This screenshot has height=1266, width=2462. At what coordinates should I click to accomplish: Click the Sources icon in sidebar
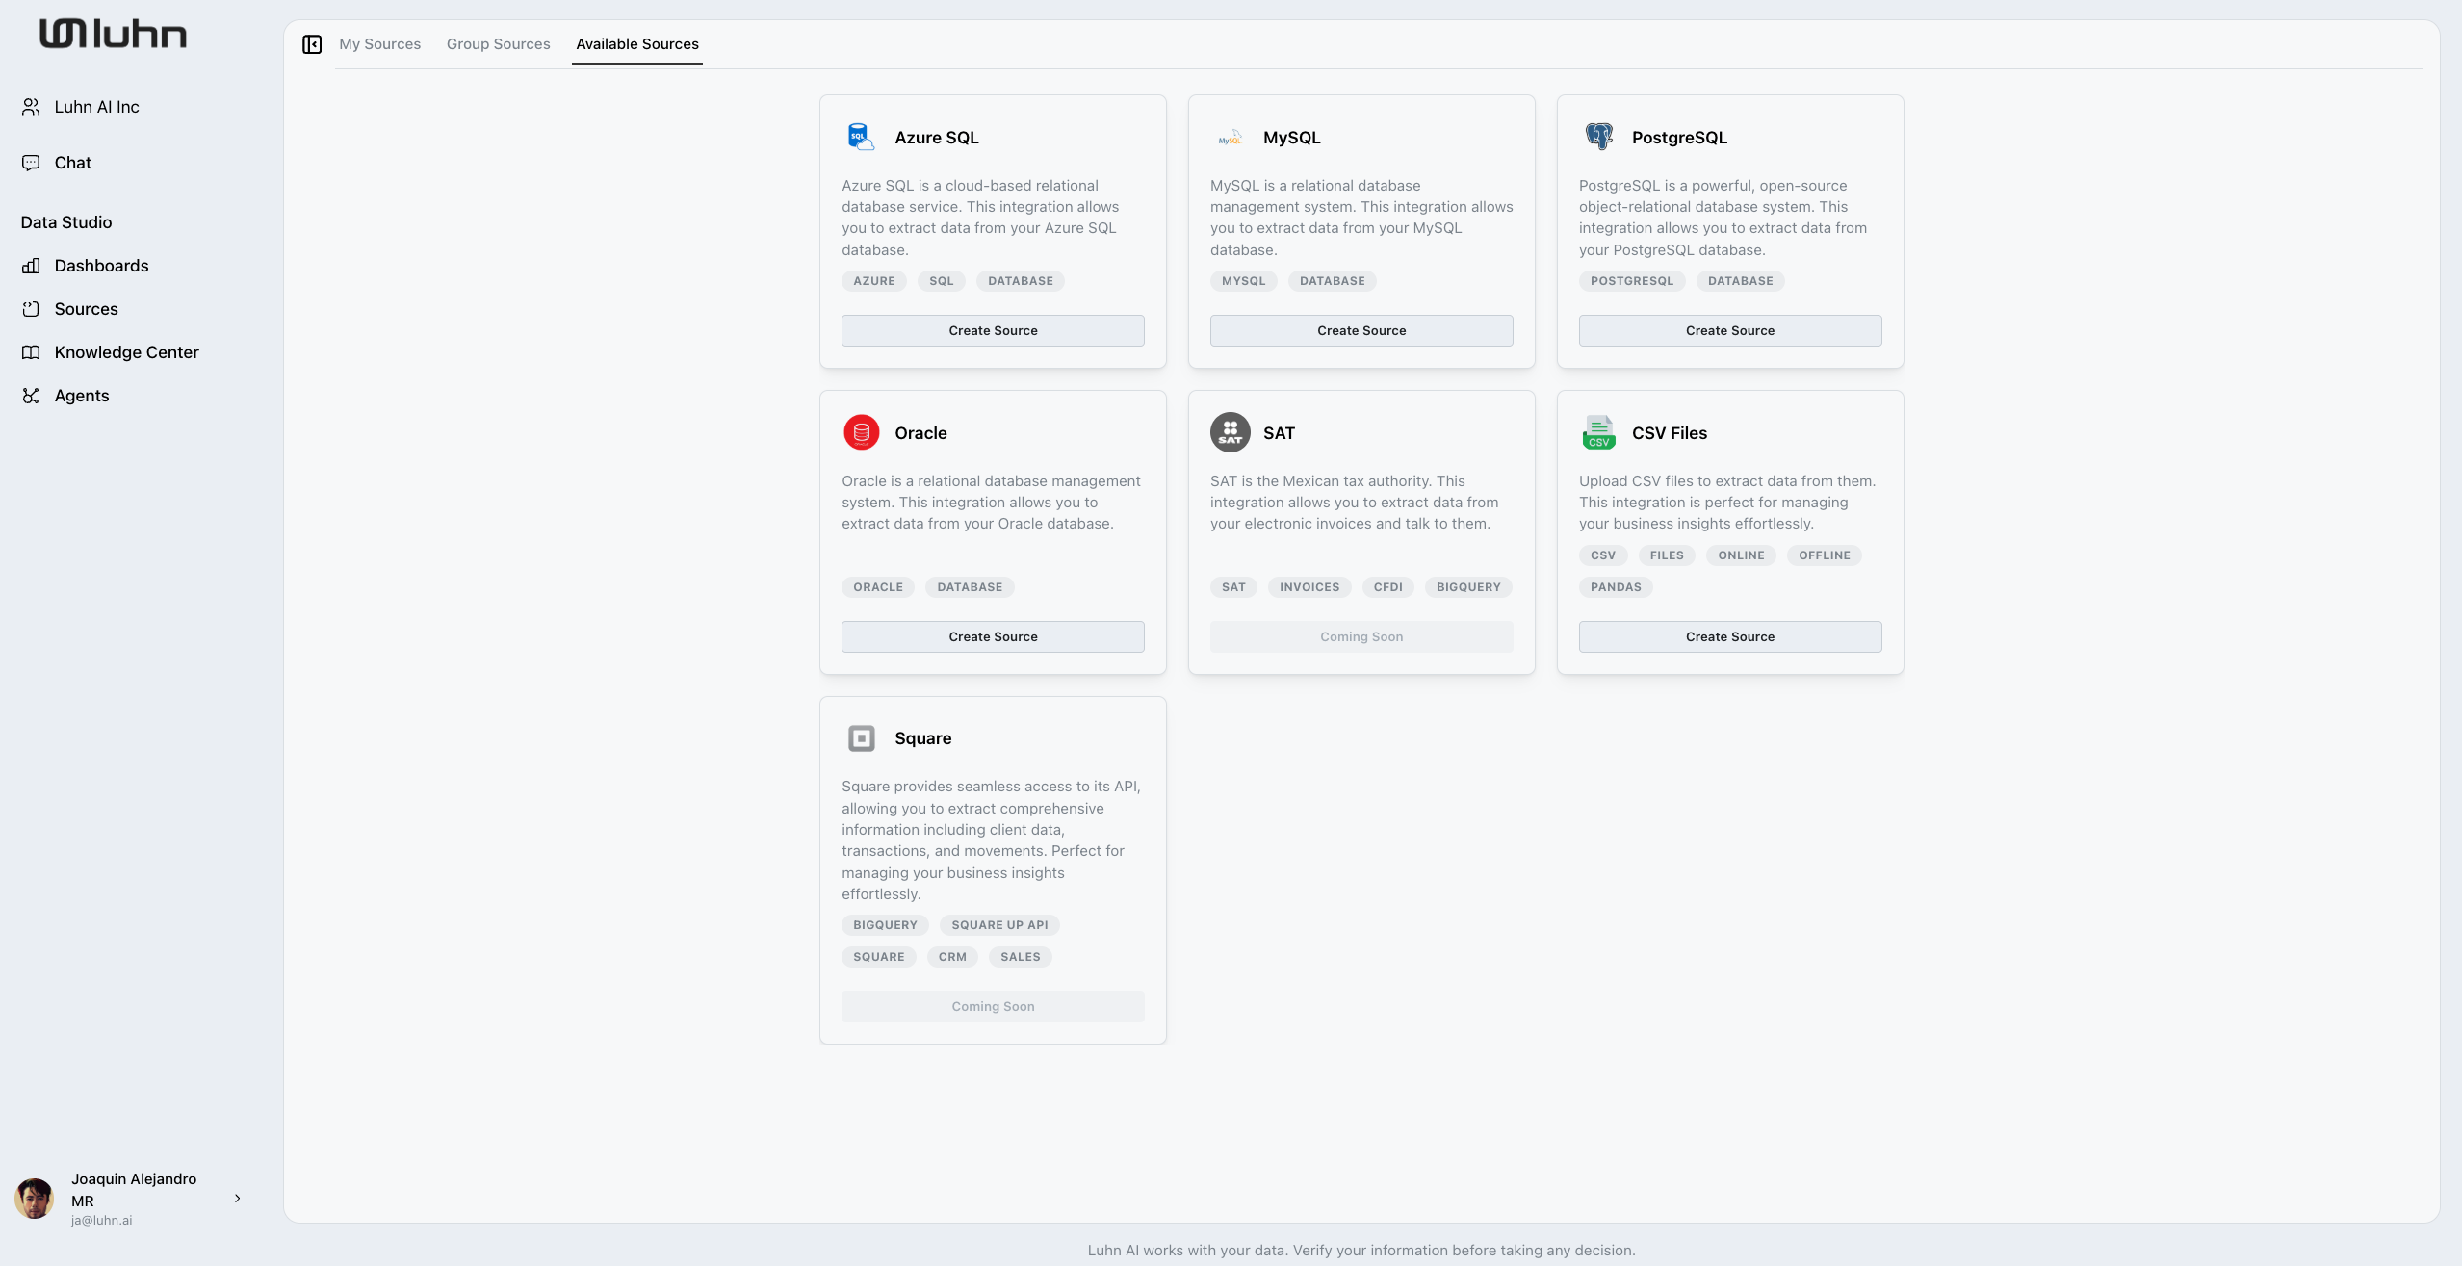(31, 309)
